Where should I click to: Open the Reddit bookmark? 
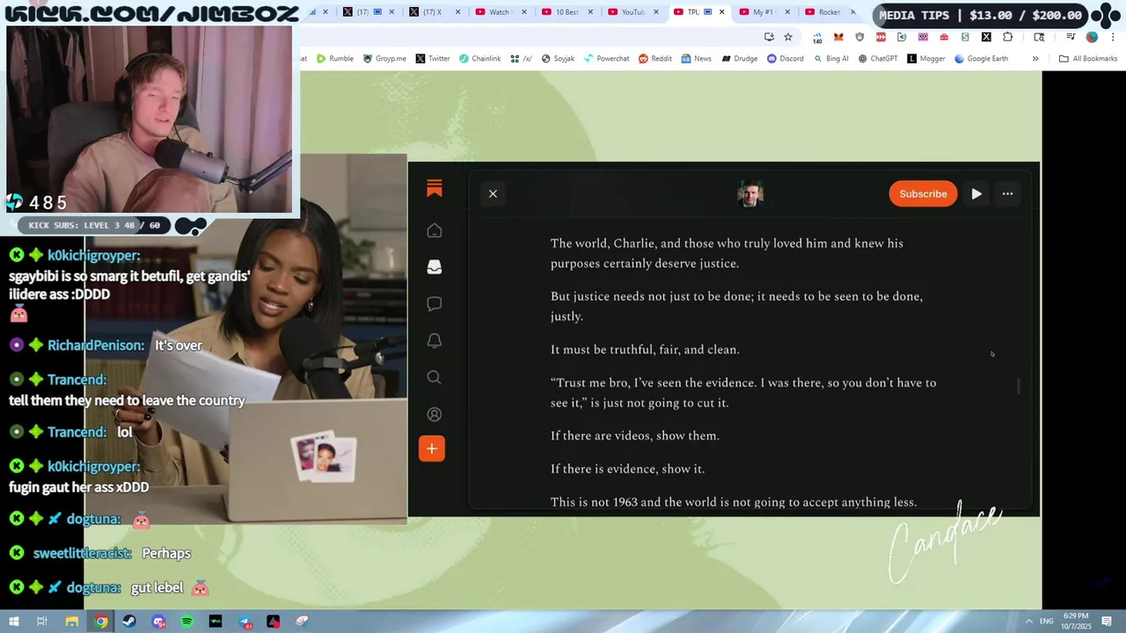tap(655, 59)
